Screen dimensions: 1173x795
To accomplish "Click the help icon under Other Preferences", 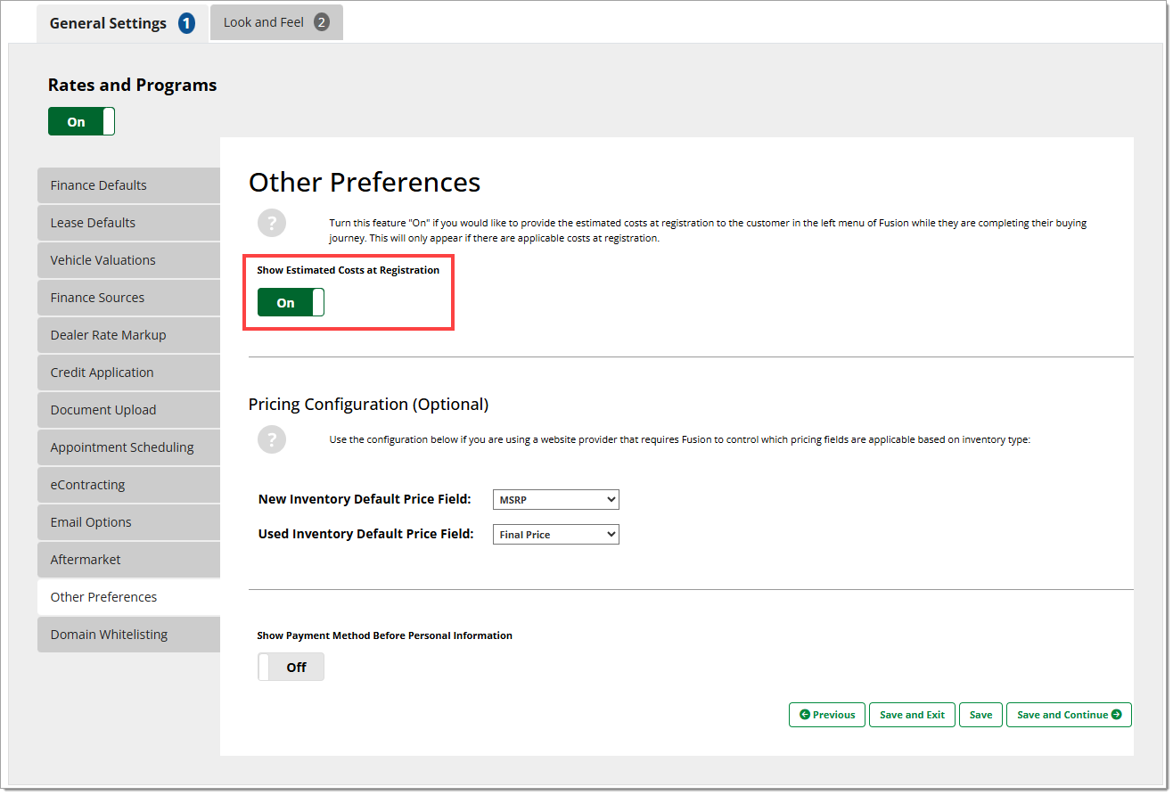I will (272, 223).
